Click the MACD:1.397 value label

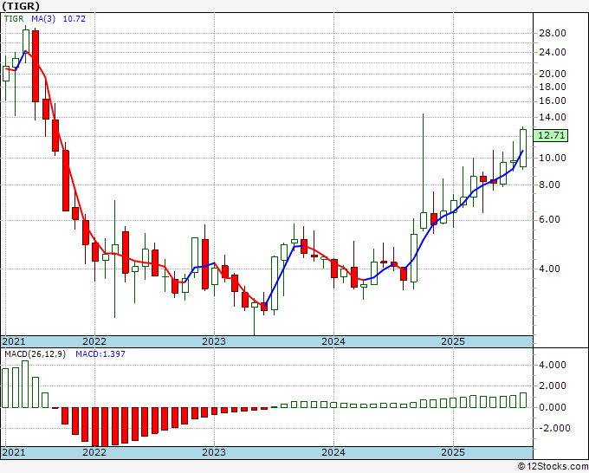[x=100, y=354]
